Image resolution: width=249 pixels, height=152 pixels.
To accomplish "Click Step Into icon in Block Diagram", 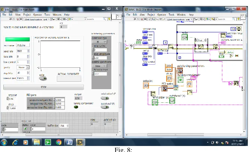I will click(x=157, y=19).
